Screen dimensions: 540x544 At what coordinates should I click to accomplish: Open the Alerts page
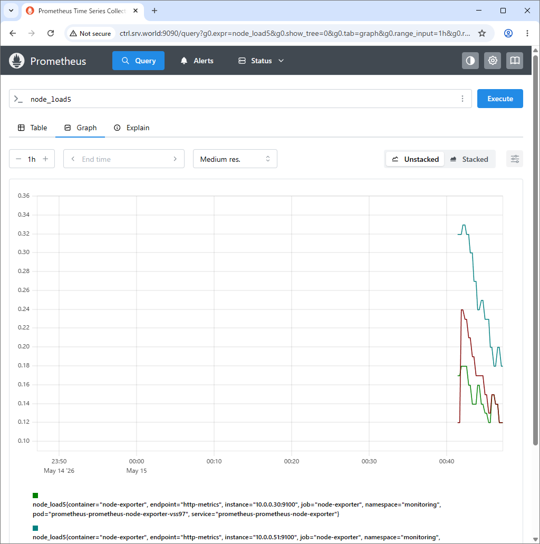point(197,61)
